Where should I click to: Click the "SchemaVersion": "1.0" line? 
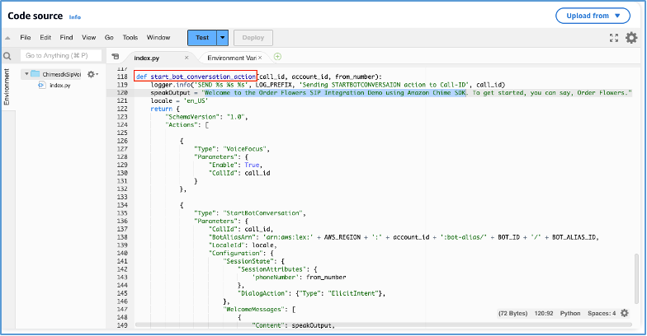point(206,117)
